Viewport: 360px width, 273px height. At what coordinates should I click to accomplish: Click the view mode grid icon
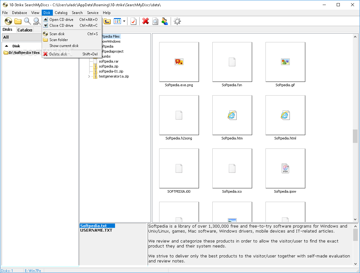click(x=117, y=21)
